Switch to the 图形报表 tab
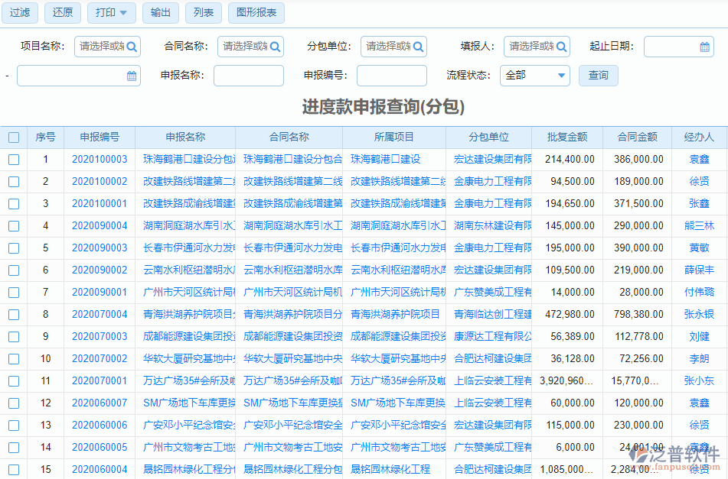This screenshot has width=728, height=479. click(x=256, y=13)
